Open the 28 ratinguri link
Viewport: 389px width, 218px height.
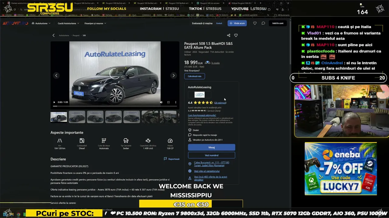pos(220,103)
